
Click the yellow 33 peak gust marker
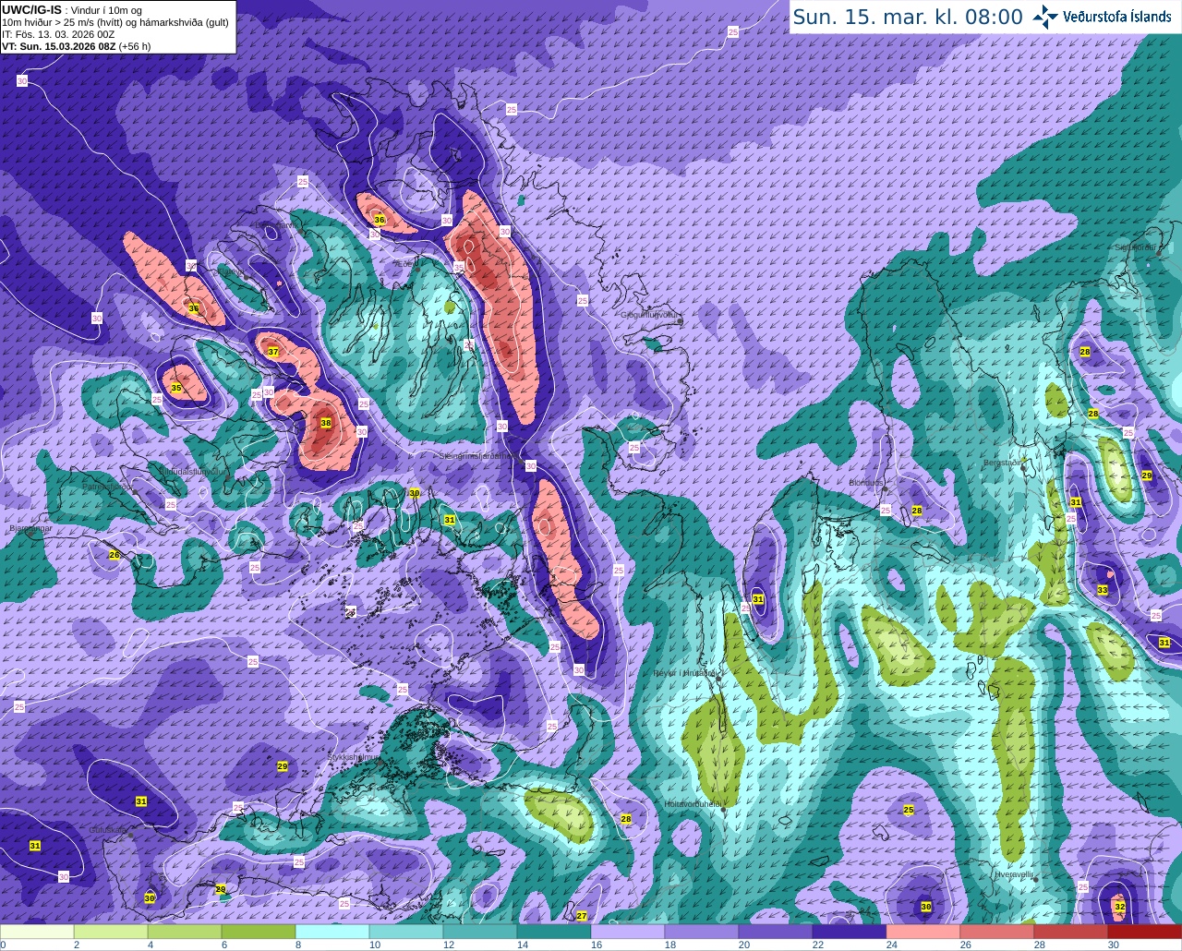pos(1103,590)
